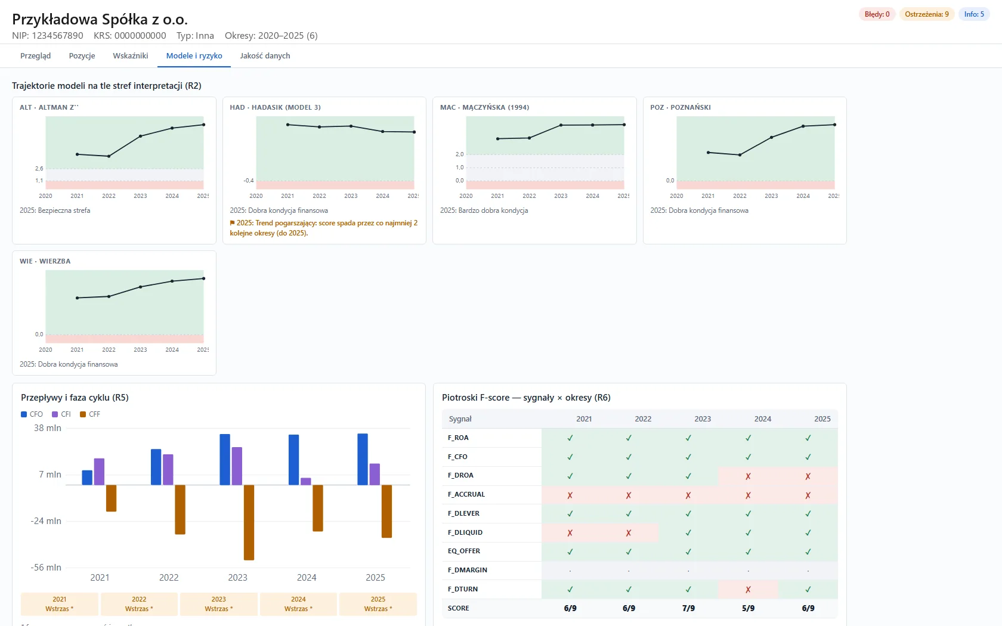Click the F_DLIQUID 2021 red cross
1002x626 pixels.
tap(570, 533)
